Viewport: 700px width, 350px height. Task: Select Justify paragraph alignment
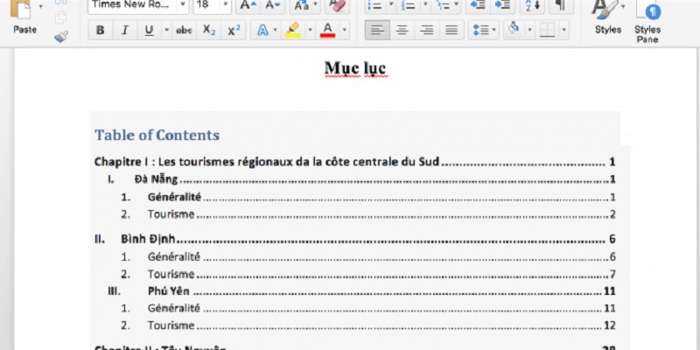(451, 31)
